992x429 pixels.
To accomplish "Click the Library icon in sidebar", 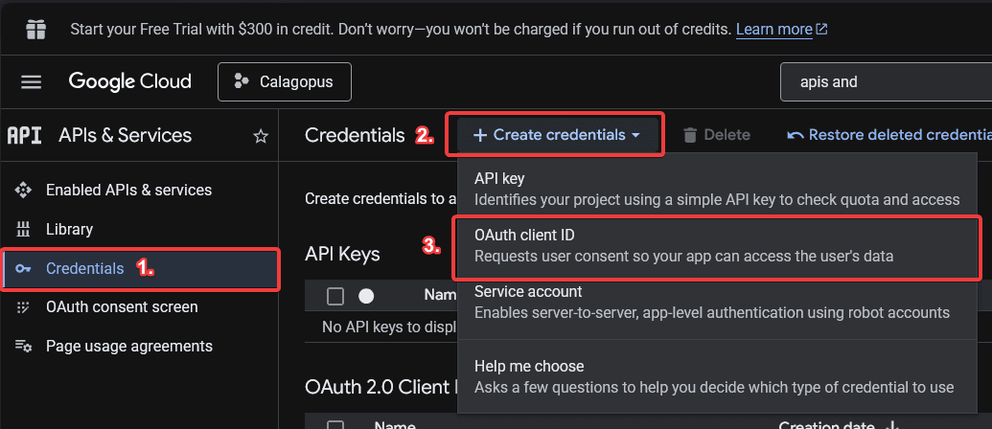I will [x=24, y=230].
